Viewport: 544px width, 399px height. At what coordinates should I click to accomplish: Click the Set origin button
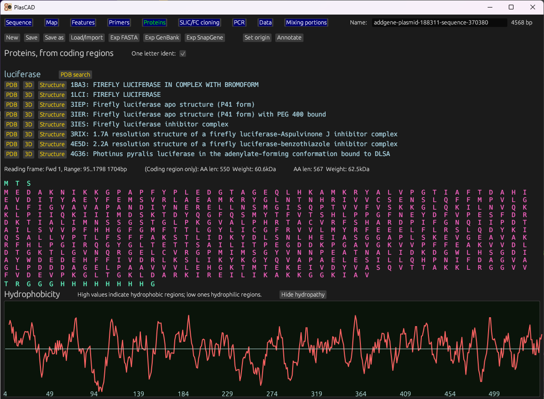[x=257, y=38]
